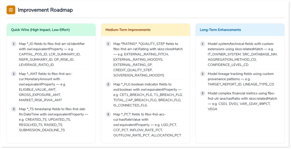Click the orange map icon beside Improvement Roadmap
The height and width of the screenshot is (149, 291).
pyautogui.click(x=11, y=10)
